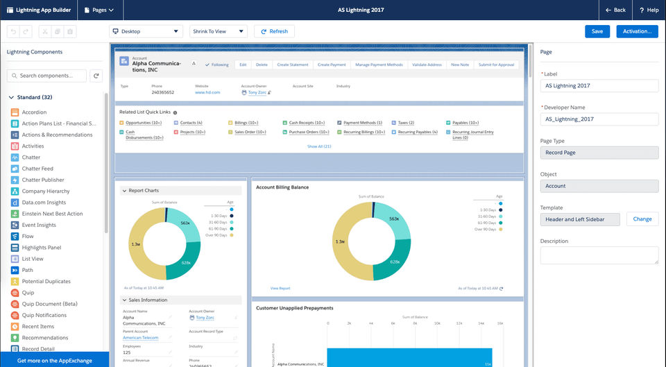The image size is (666, 367).
Task: Click the Save button
Action: click(597, 31)
